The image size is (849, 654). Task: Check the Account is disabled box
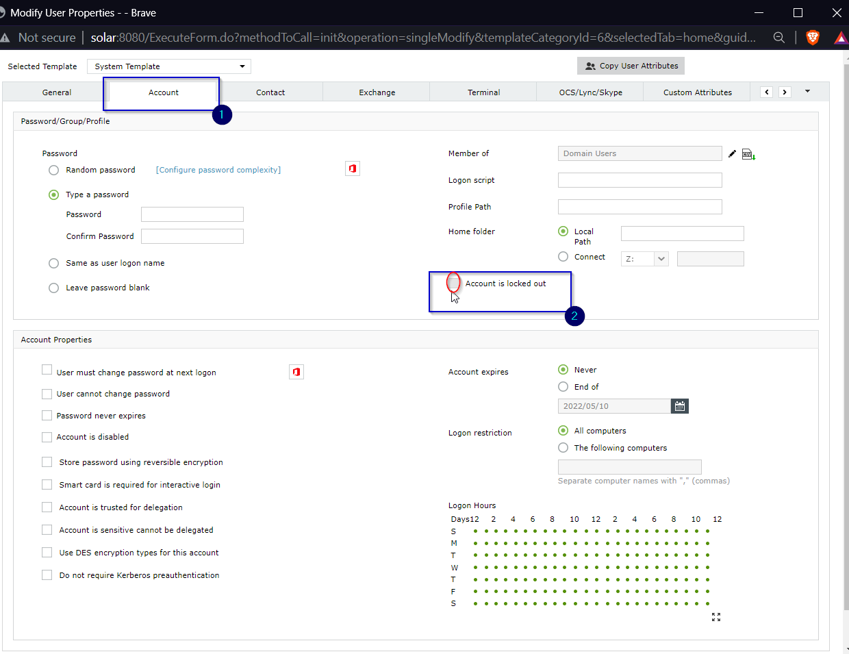click(x=47, y=437)
